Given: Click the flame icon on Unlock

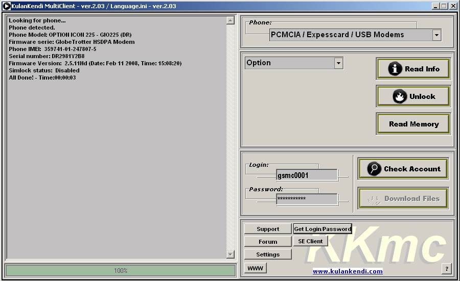Looking at the screenshot, I should tap(399, 96).
